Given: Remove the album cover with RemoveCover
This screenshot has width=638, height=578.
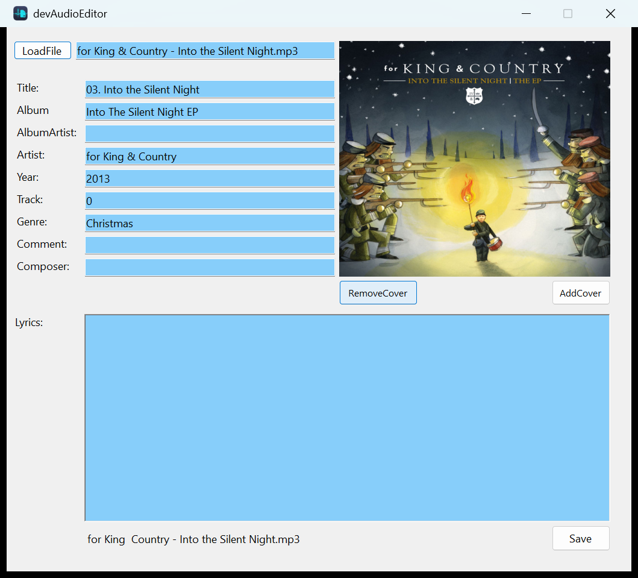Looking at the screenshot, I should pyautogui.click(x=378, y=293).
